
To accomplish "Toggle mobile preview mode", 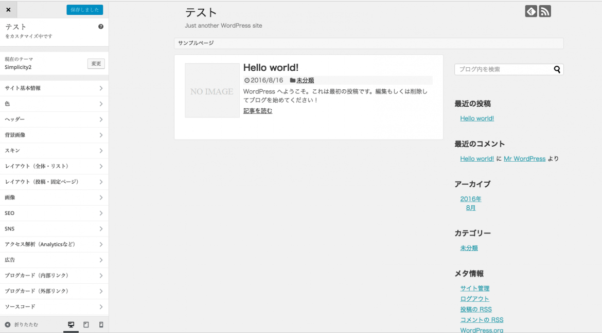I will point(101,324).
